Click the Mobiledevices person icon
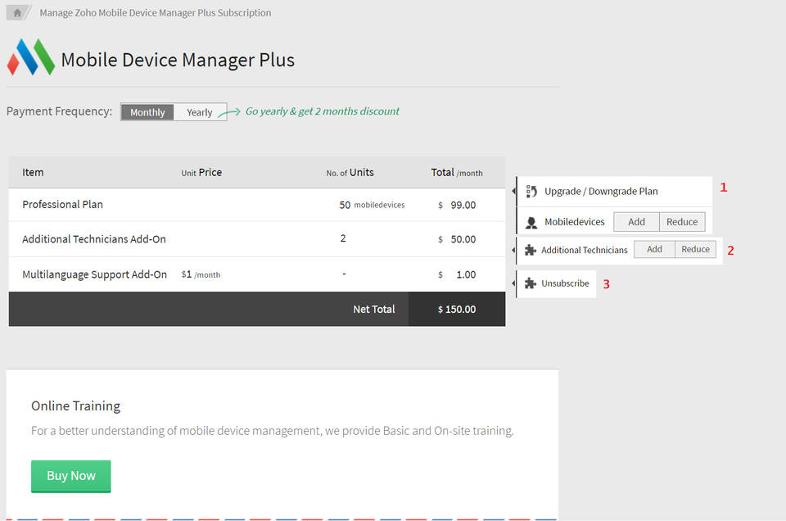 532,221
